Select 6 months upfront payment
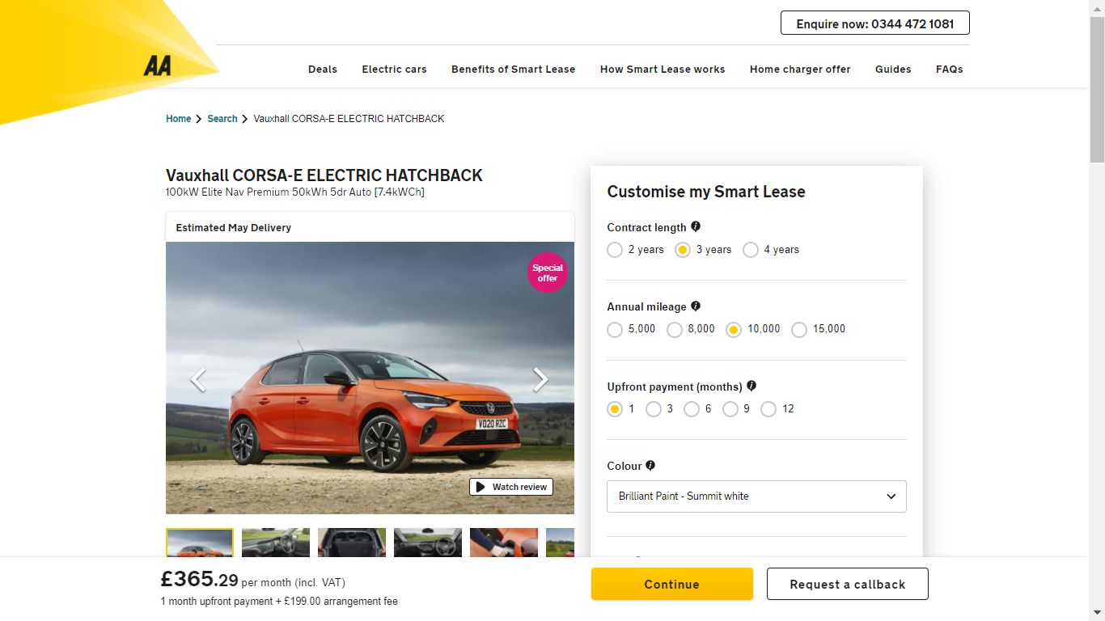The image size is (1105, 621). pyautogui.click(x=692, y=409)
